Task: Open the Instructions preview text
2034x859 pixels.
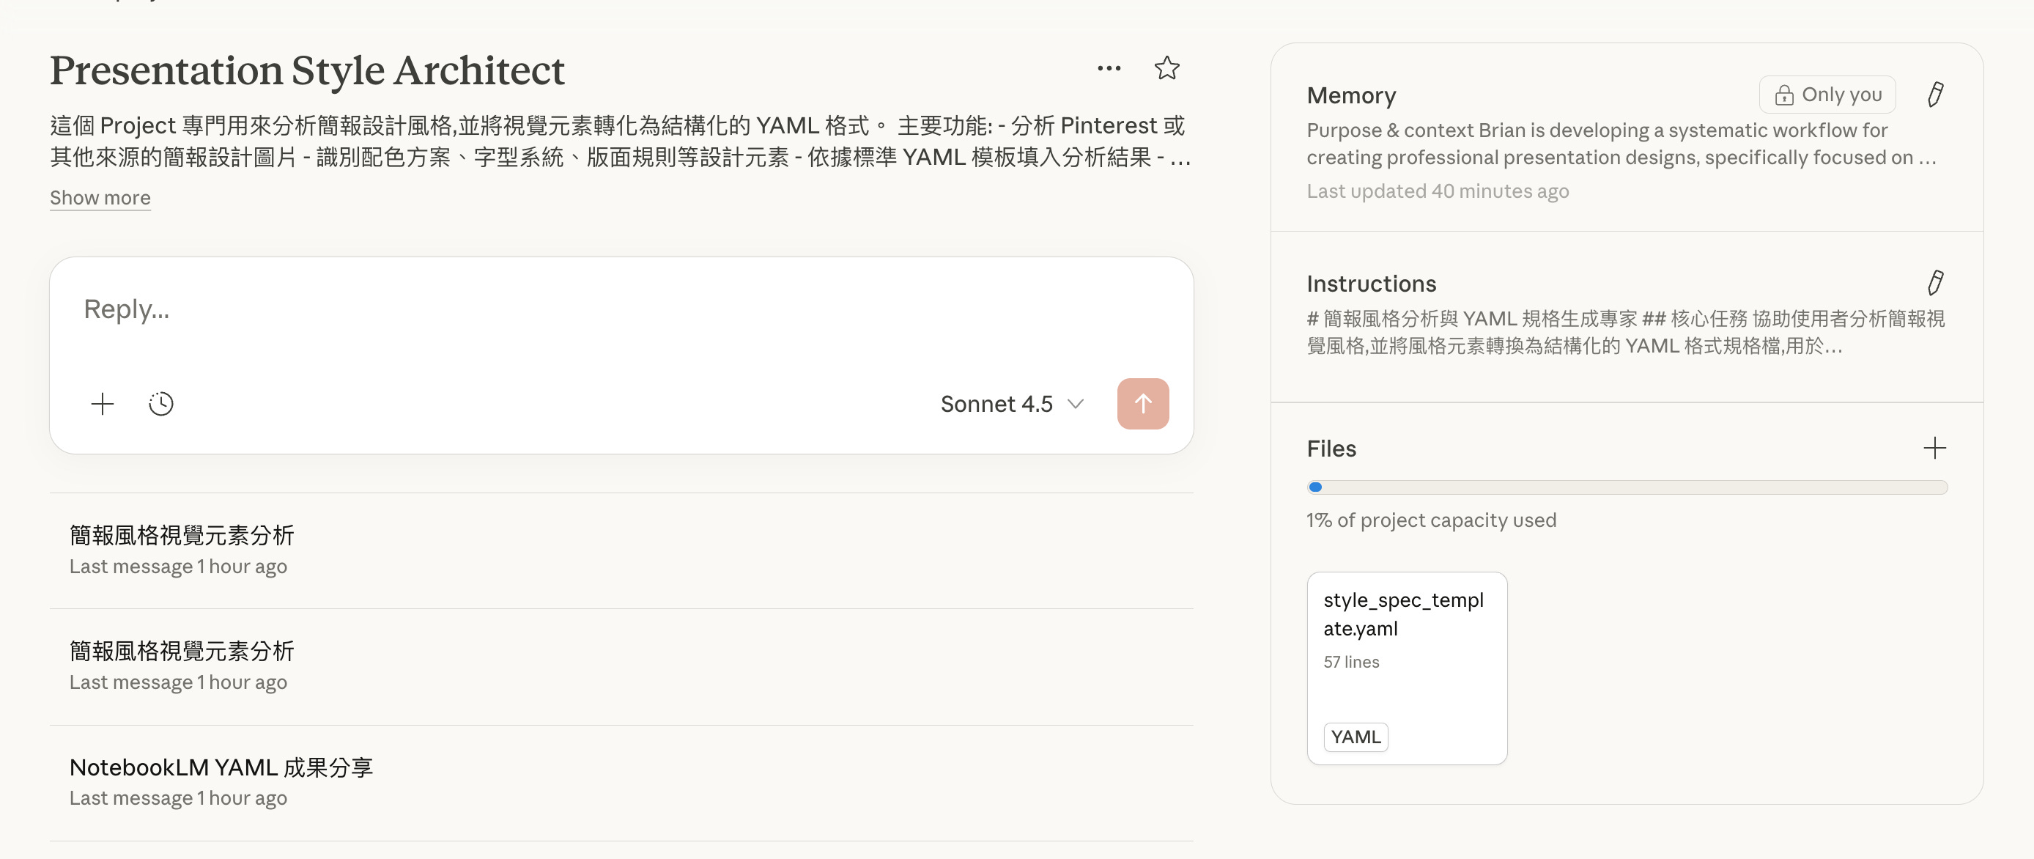Action: click(x=1625, y=333)
